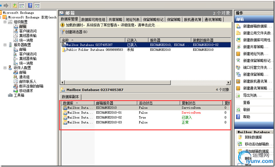Open 邮件联系人 in the tree

(x=28, y=82)
